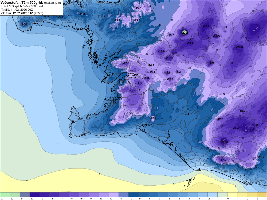
Task: Click the -7.8 temperature label
Action: click(187, 114)
